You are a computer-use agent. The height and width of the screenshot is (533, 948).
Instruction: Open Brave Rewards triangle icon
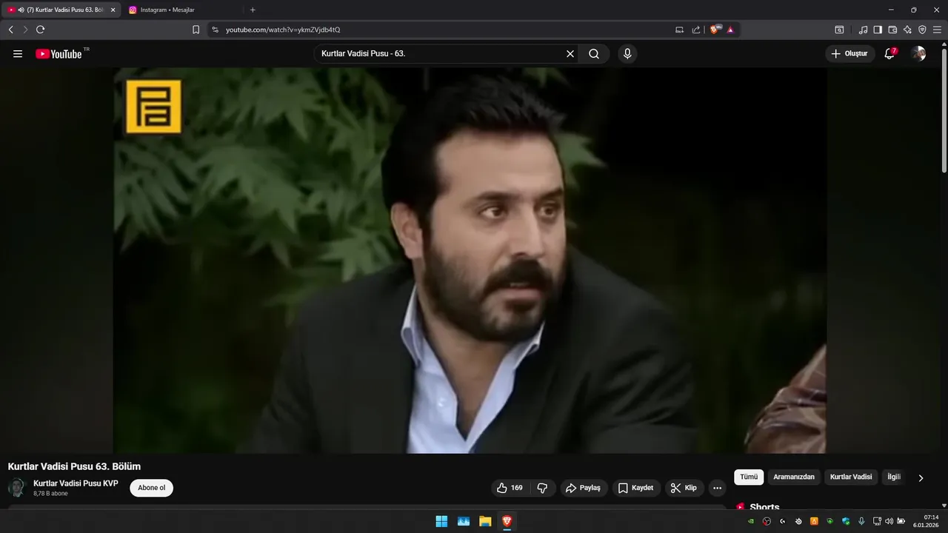[730, 30]
